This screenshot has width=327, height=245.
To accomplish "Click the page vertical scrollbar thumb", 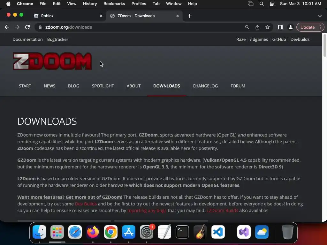I will coord(324,45).
